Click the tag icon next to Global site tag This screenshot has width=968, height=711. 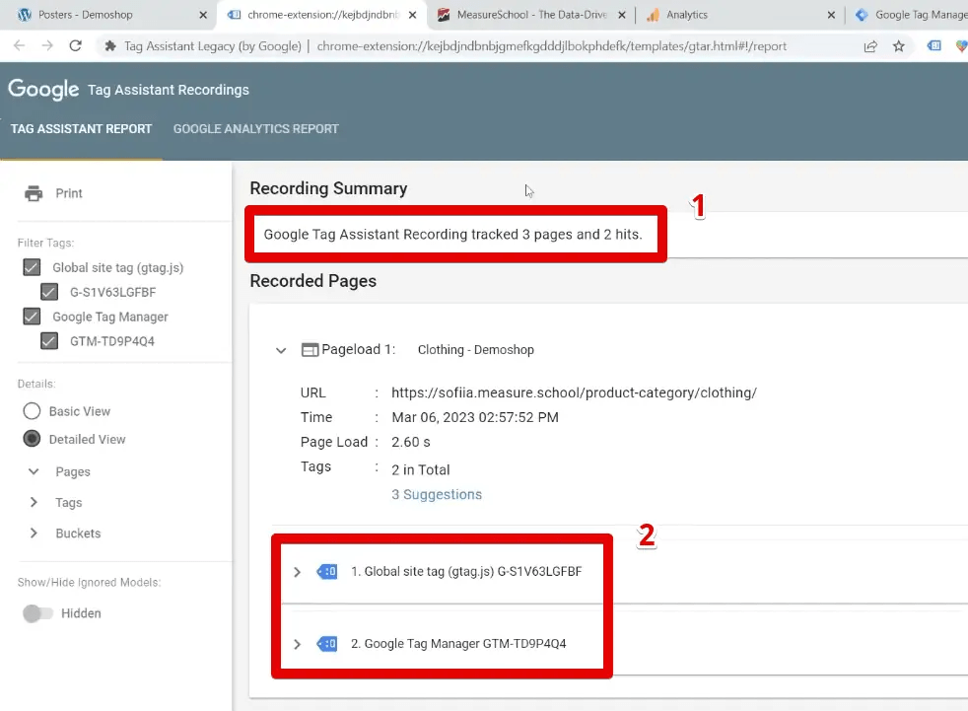[325, 571]
